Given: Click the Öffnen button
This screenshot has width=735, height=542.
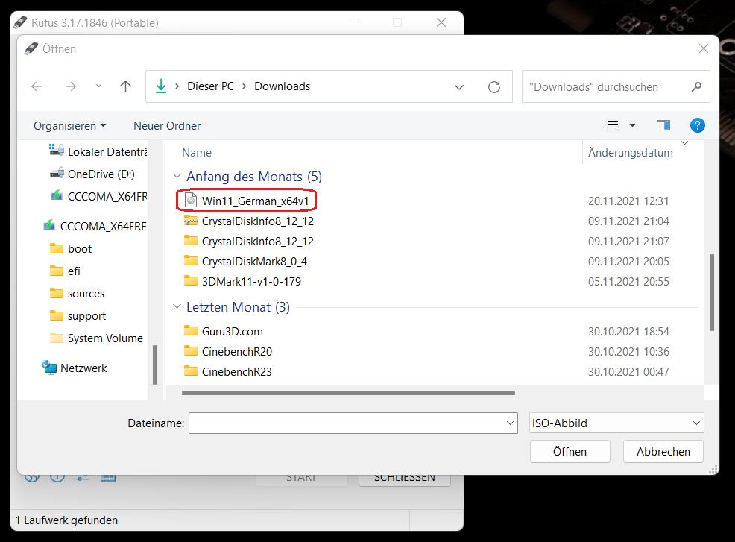Looking at the screenshot, I should click(x=570, y=452).
